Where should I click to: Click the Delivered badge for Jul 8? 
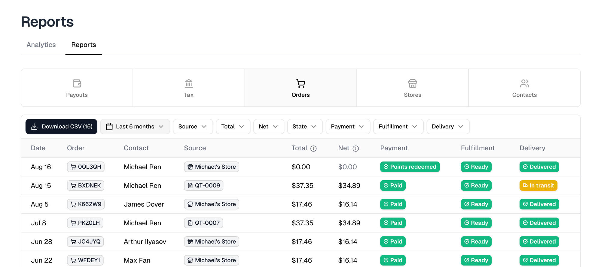(539, 223)
